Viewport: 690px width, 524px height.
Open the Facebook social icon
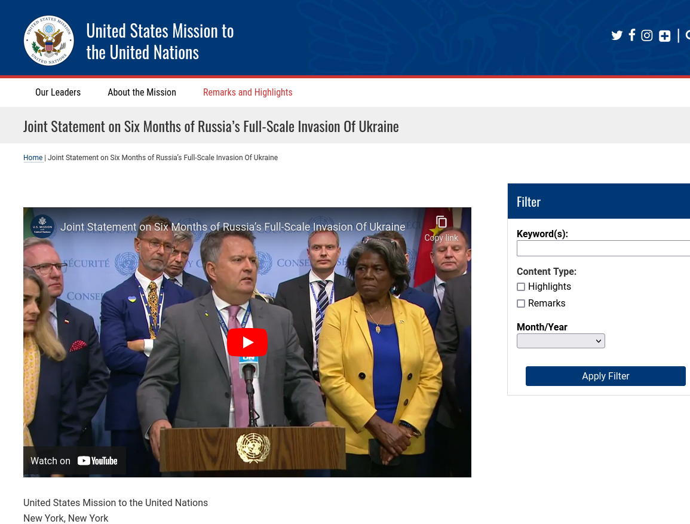(632, 35)
